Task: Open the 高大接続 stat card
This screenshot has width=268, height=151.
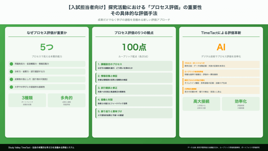Action: pos(201,104)
